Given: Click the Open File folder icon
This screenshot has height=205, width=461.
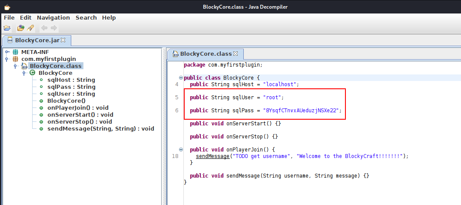Looking at the screenshot, I should (7, 28).
